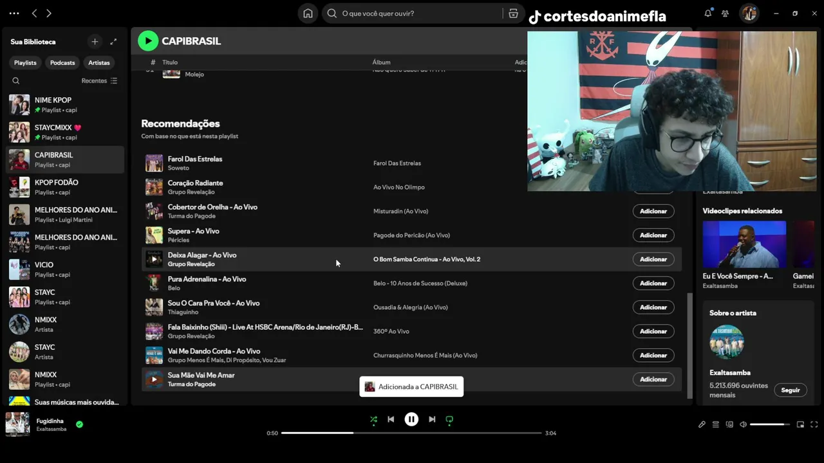Play the CAPIBRASIL playlist green button
The width and height of the screenshot is (824, 463).
click(148, 41)
